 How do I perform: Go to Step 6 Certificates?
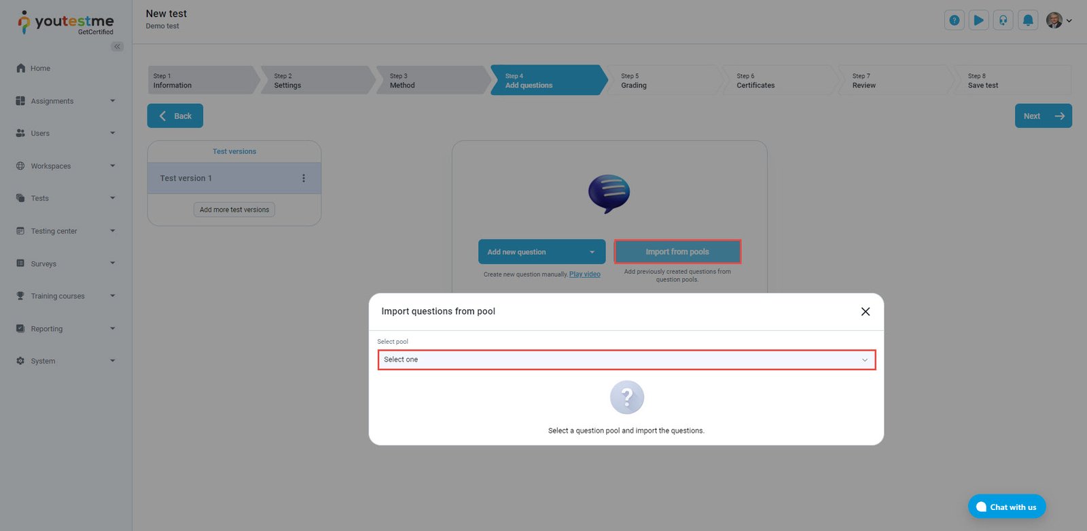point(781,81)
